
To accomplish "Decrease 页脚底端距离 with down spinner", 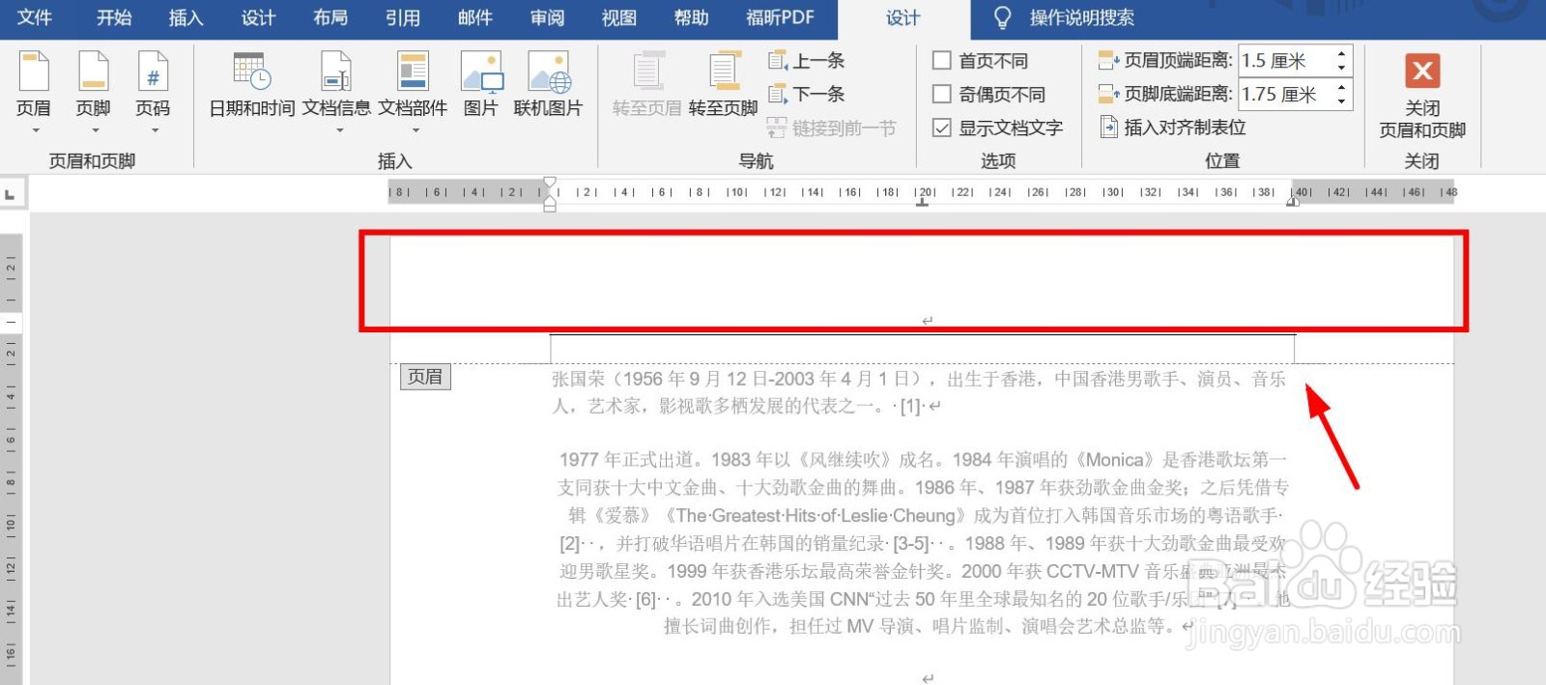I will 1341,101.
